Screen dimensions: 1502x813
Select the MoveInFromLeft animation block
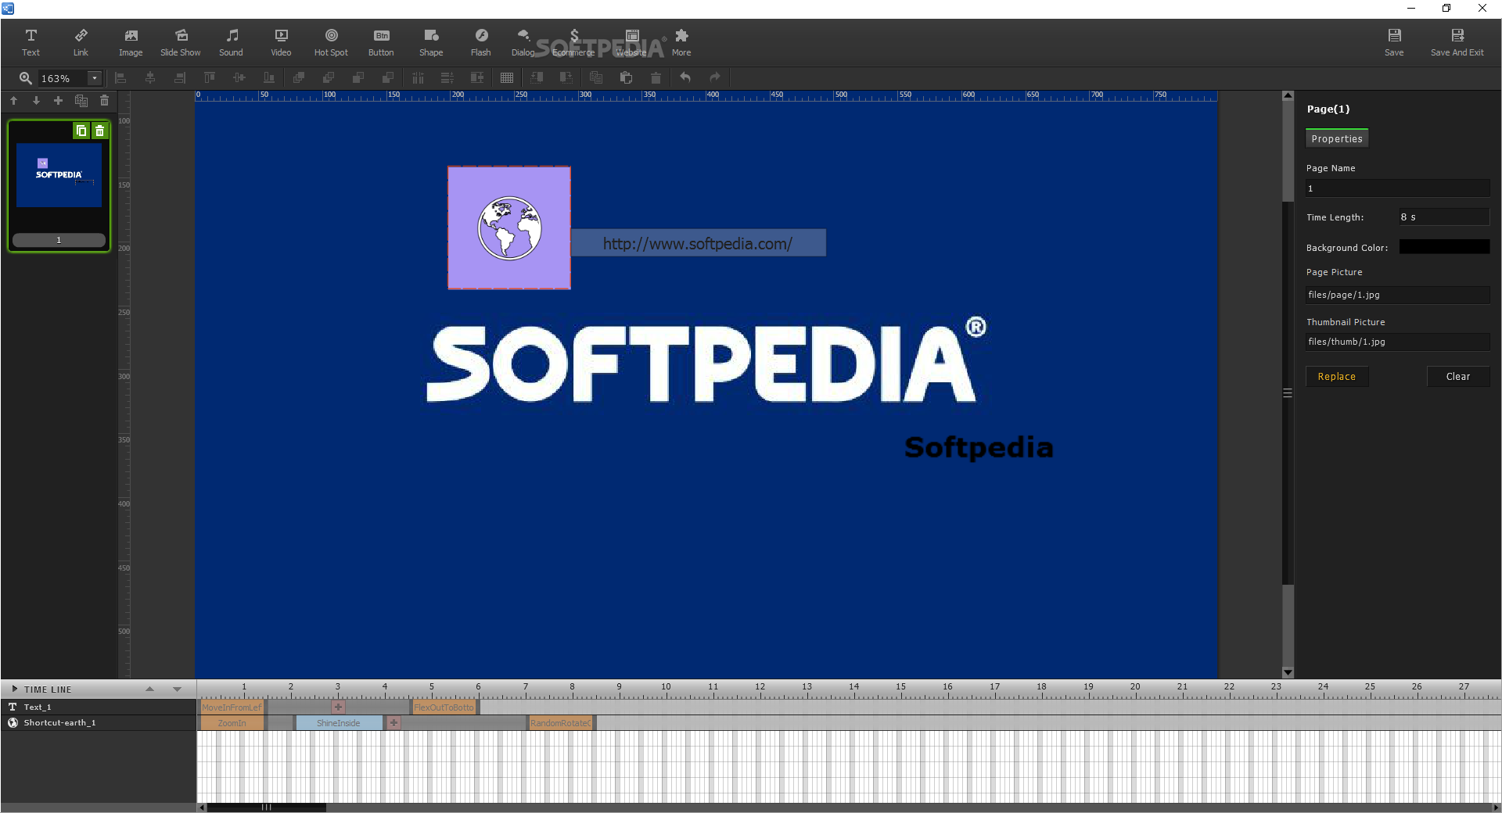[232, 707]
